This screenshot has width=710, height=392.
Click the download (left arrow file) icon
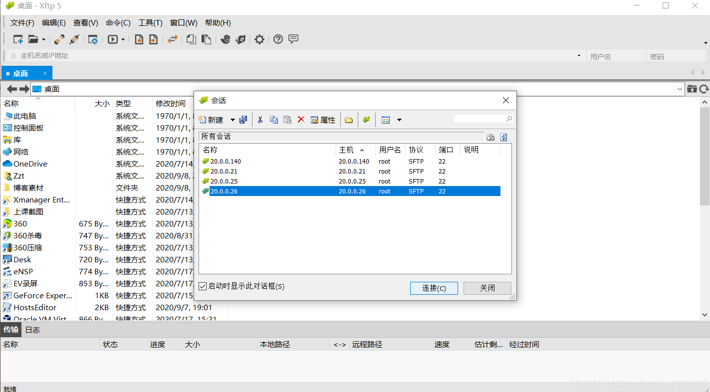tap(139, 39)
